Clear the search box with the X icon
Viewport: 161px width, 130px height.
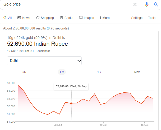[135, 4]
